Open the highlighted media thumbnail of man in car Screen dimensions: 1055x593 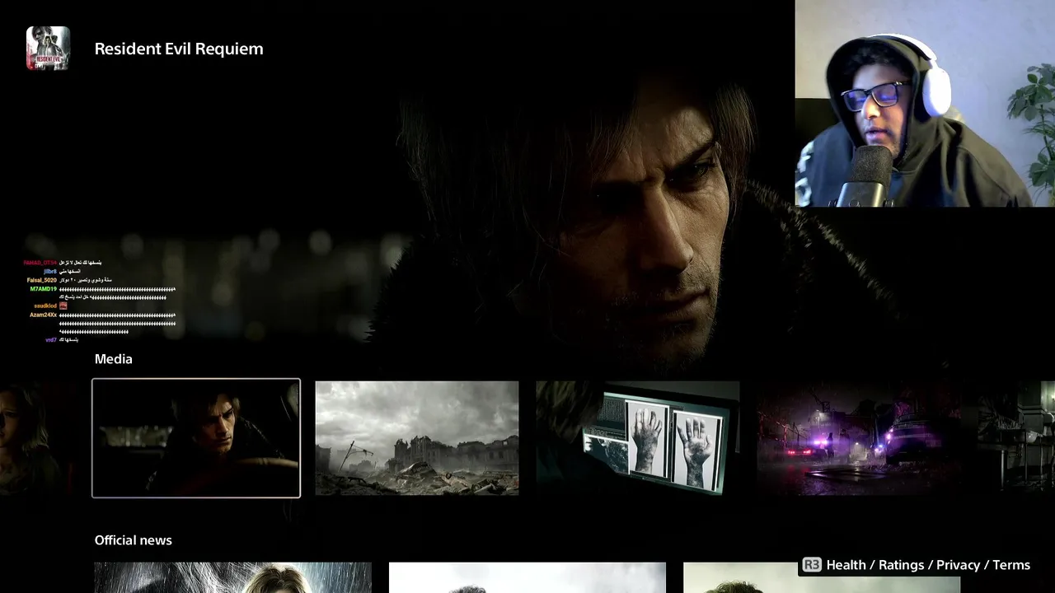pos(196,438)
